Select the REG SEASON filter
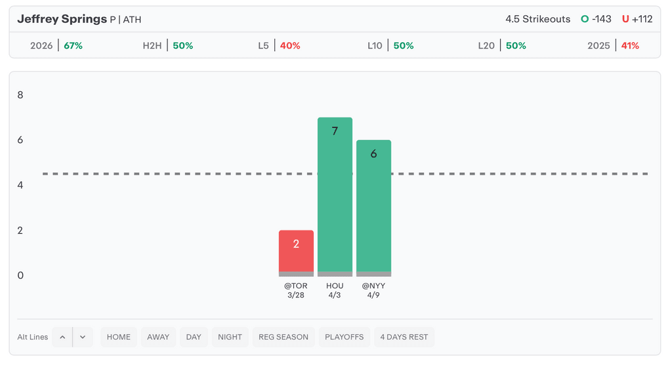Viewport: 672px width, 367px height. click(x=283, y=337)
